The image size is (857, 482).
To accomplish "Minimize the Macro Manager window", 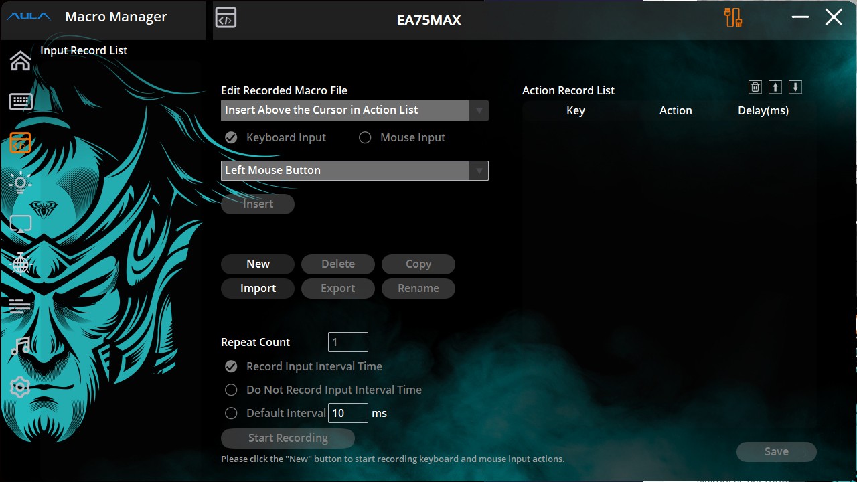I will click(800, 17).
